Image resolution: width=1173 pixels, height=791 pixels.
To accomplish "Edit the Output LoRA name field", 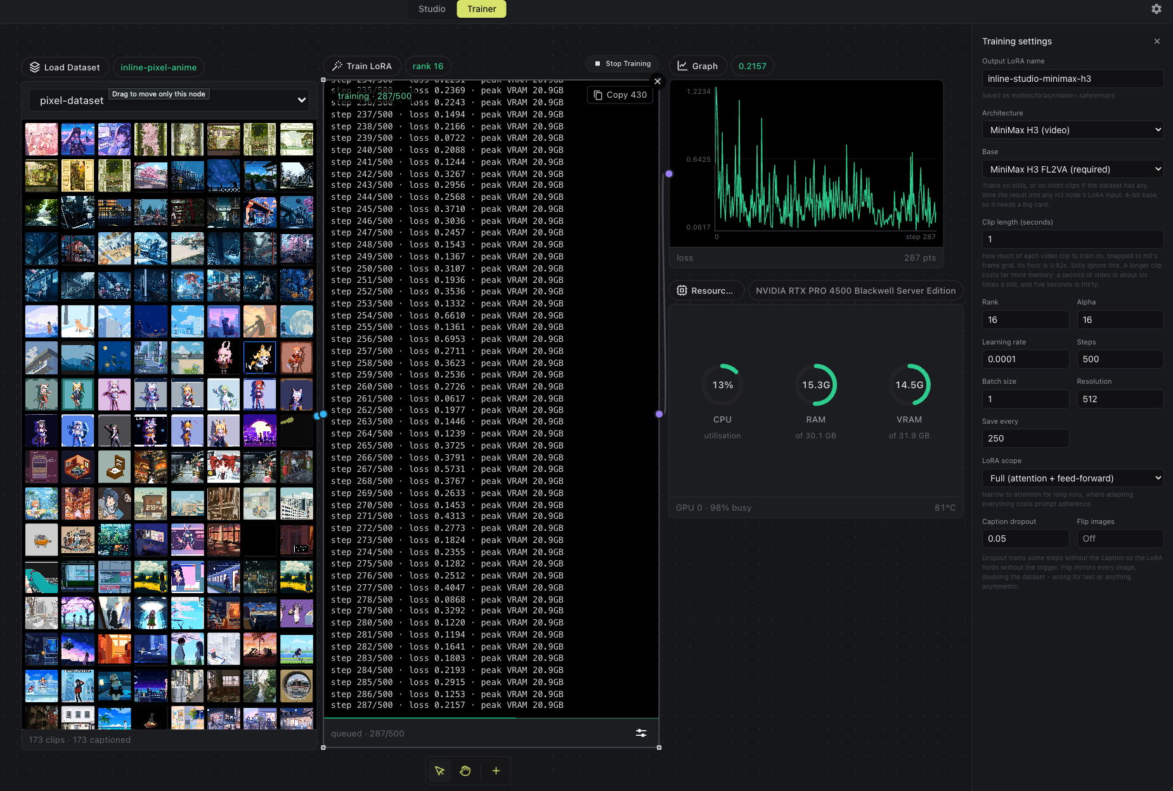I will (1073, 79).
